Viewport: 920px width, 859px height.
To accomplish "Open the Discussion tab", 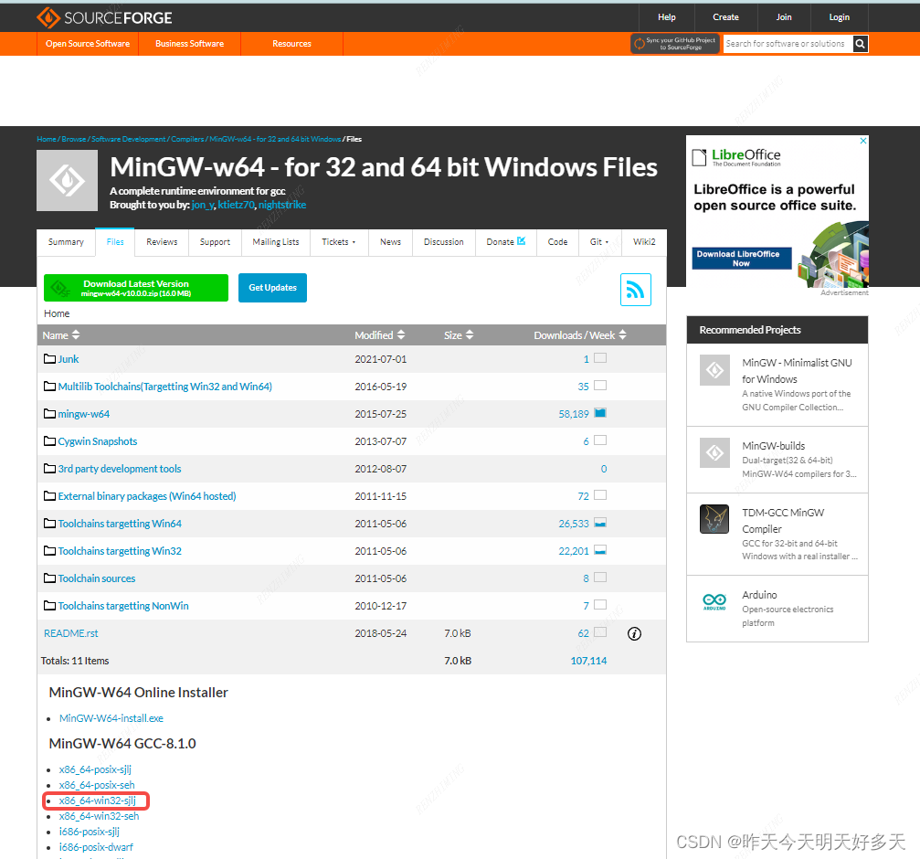I will point(444,242).
